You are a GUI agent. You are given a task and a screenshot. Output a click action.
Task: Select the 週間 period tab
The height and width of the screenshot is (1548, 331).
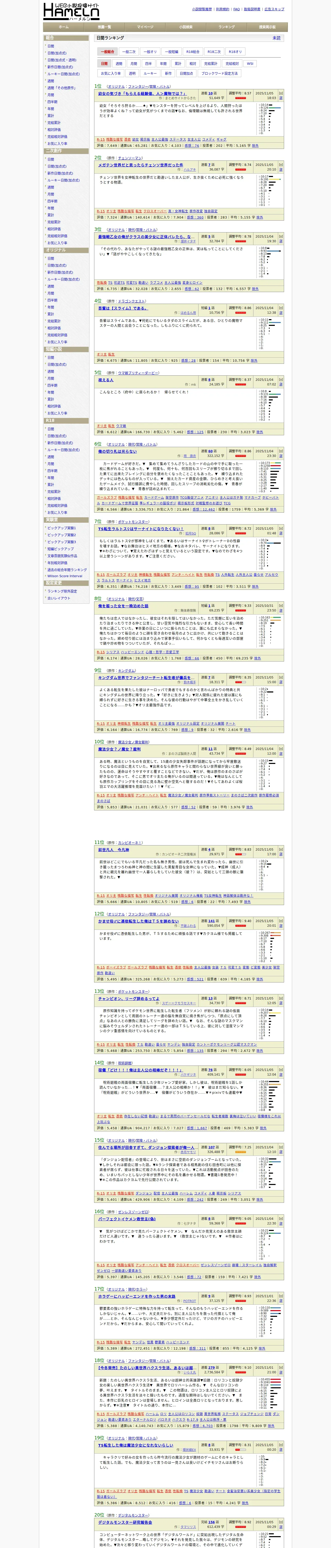(119, 63)
